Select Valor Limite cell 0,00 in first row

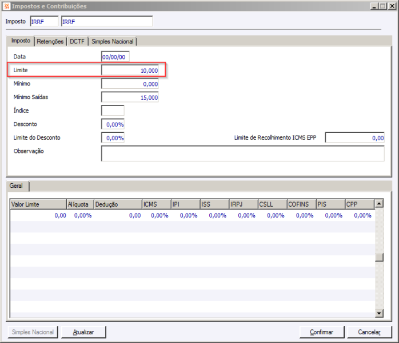38,215
